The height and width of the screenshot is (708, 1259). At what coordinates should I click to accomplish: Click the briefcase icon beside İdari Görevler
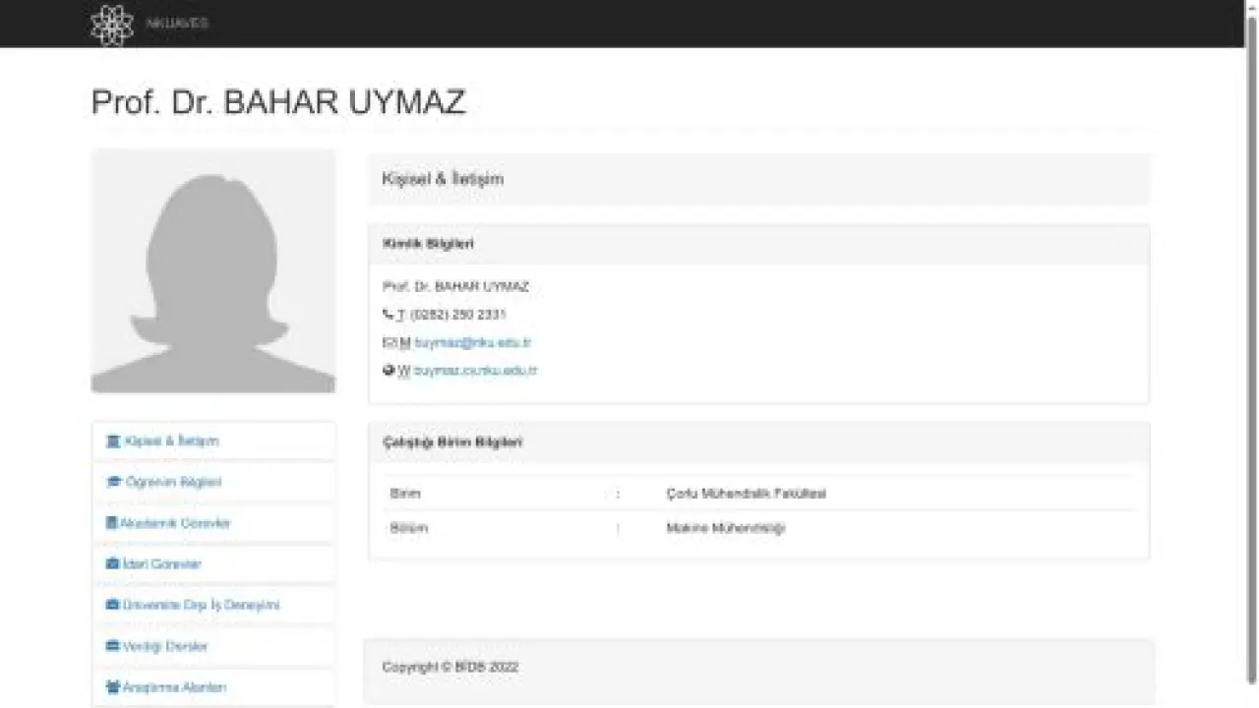(x=112, y=564)
